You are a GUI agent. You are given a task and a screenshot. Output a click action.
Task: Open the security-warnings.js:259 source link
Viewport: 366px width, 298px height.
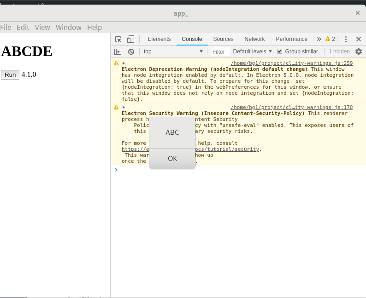click(x=291, y=63)
